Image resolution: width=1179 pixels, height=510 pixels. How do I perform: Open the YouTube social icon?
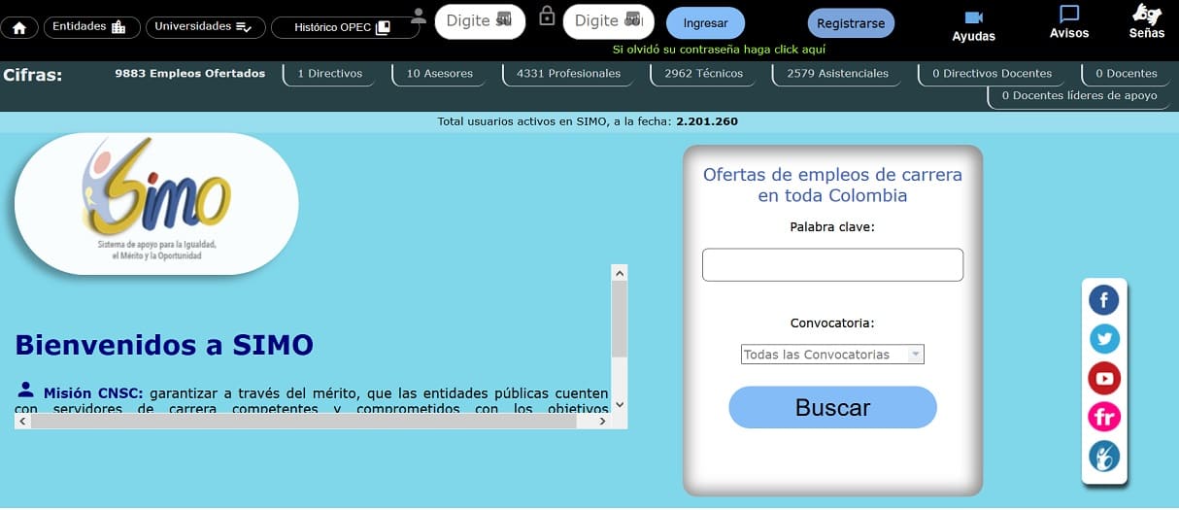point(1104,378)
